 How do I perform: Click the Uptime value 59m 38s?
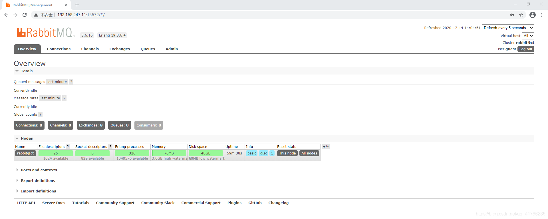click(x=234, y=153)
